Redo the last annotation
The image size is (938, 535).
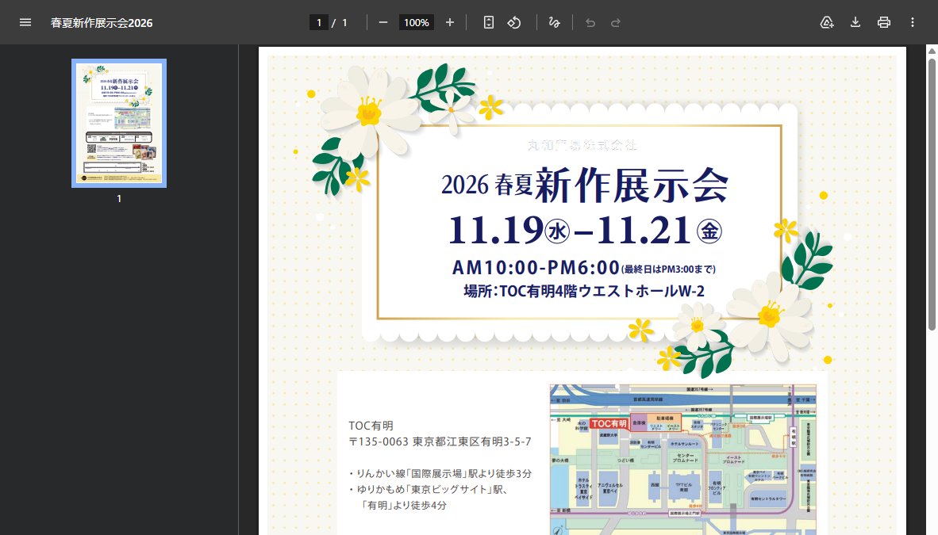(616, 23)
